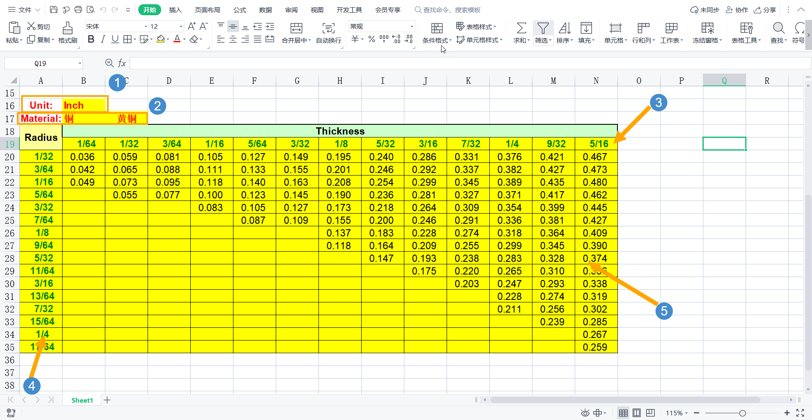Open the font size dropdown
This screenshot has width=812, height=420.
click(x=181, y=26)
